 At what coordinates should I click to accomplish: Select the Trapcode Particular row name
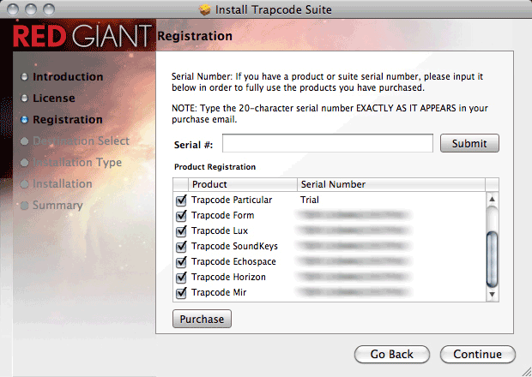232,200
